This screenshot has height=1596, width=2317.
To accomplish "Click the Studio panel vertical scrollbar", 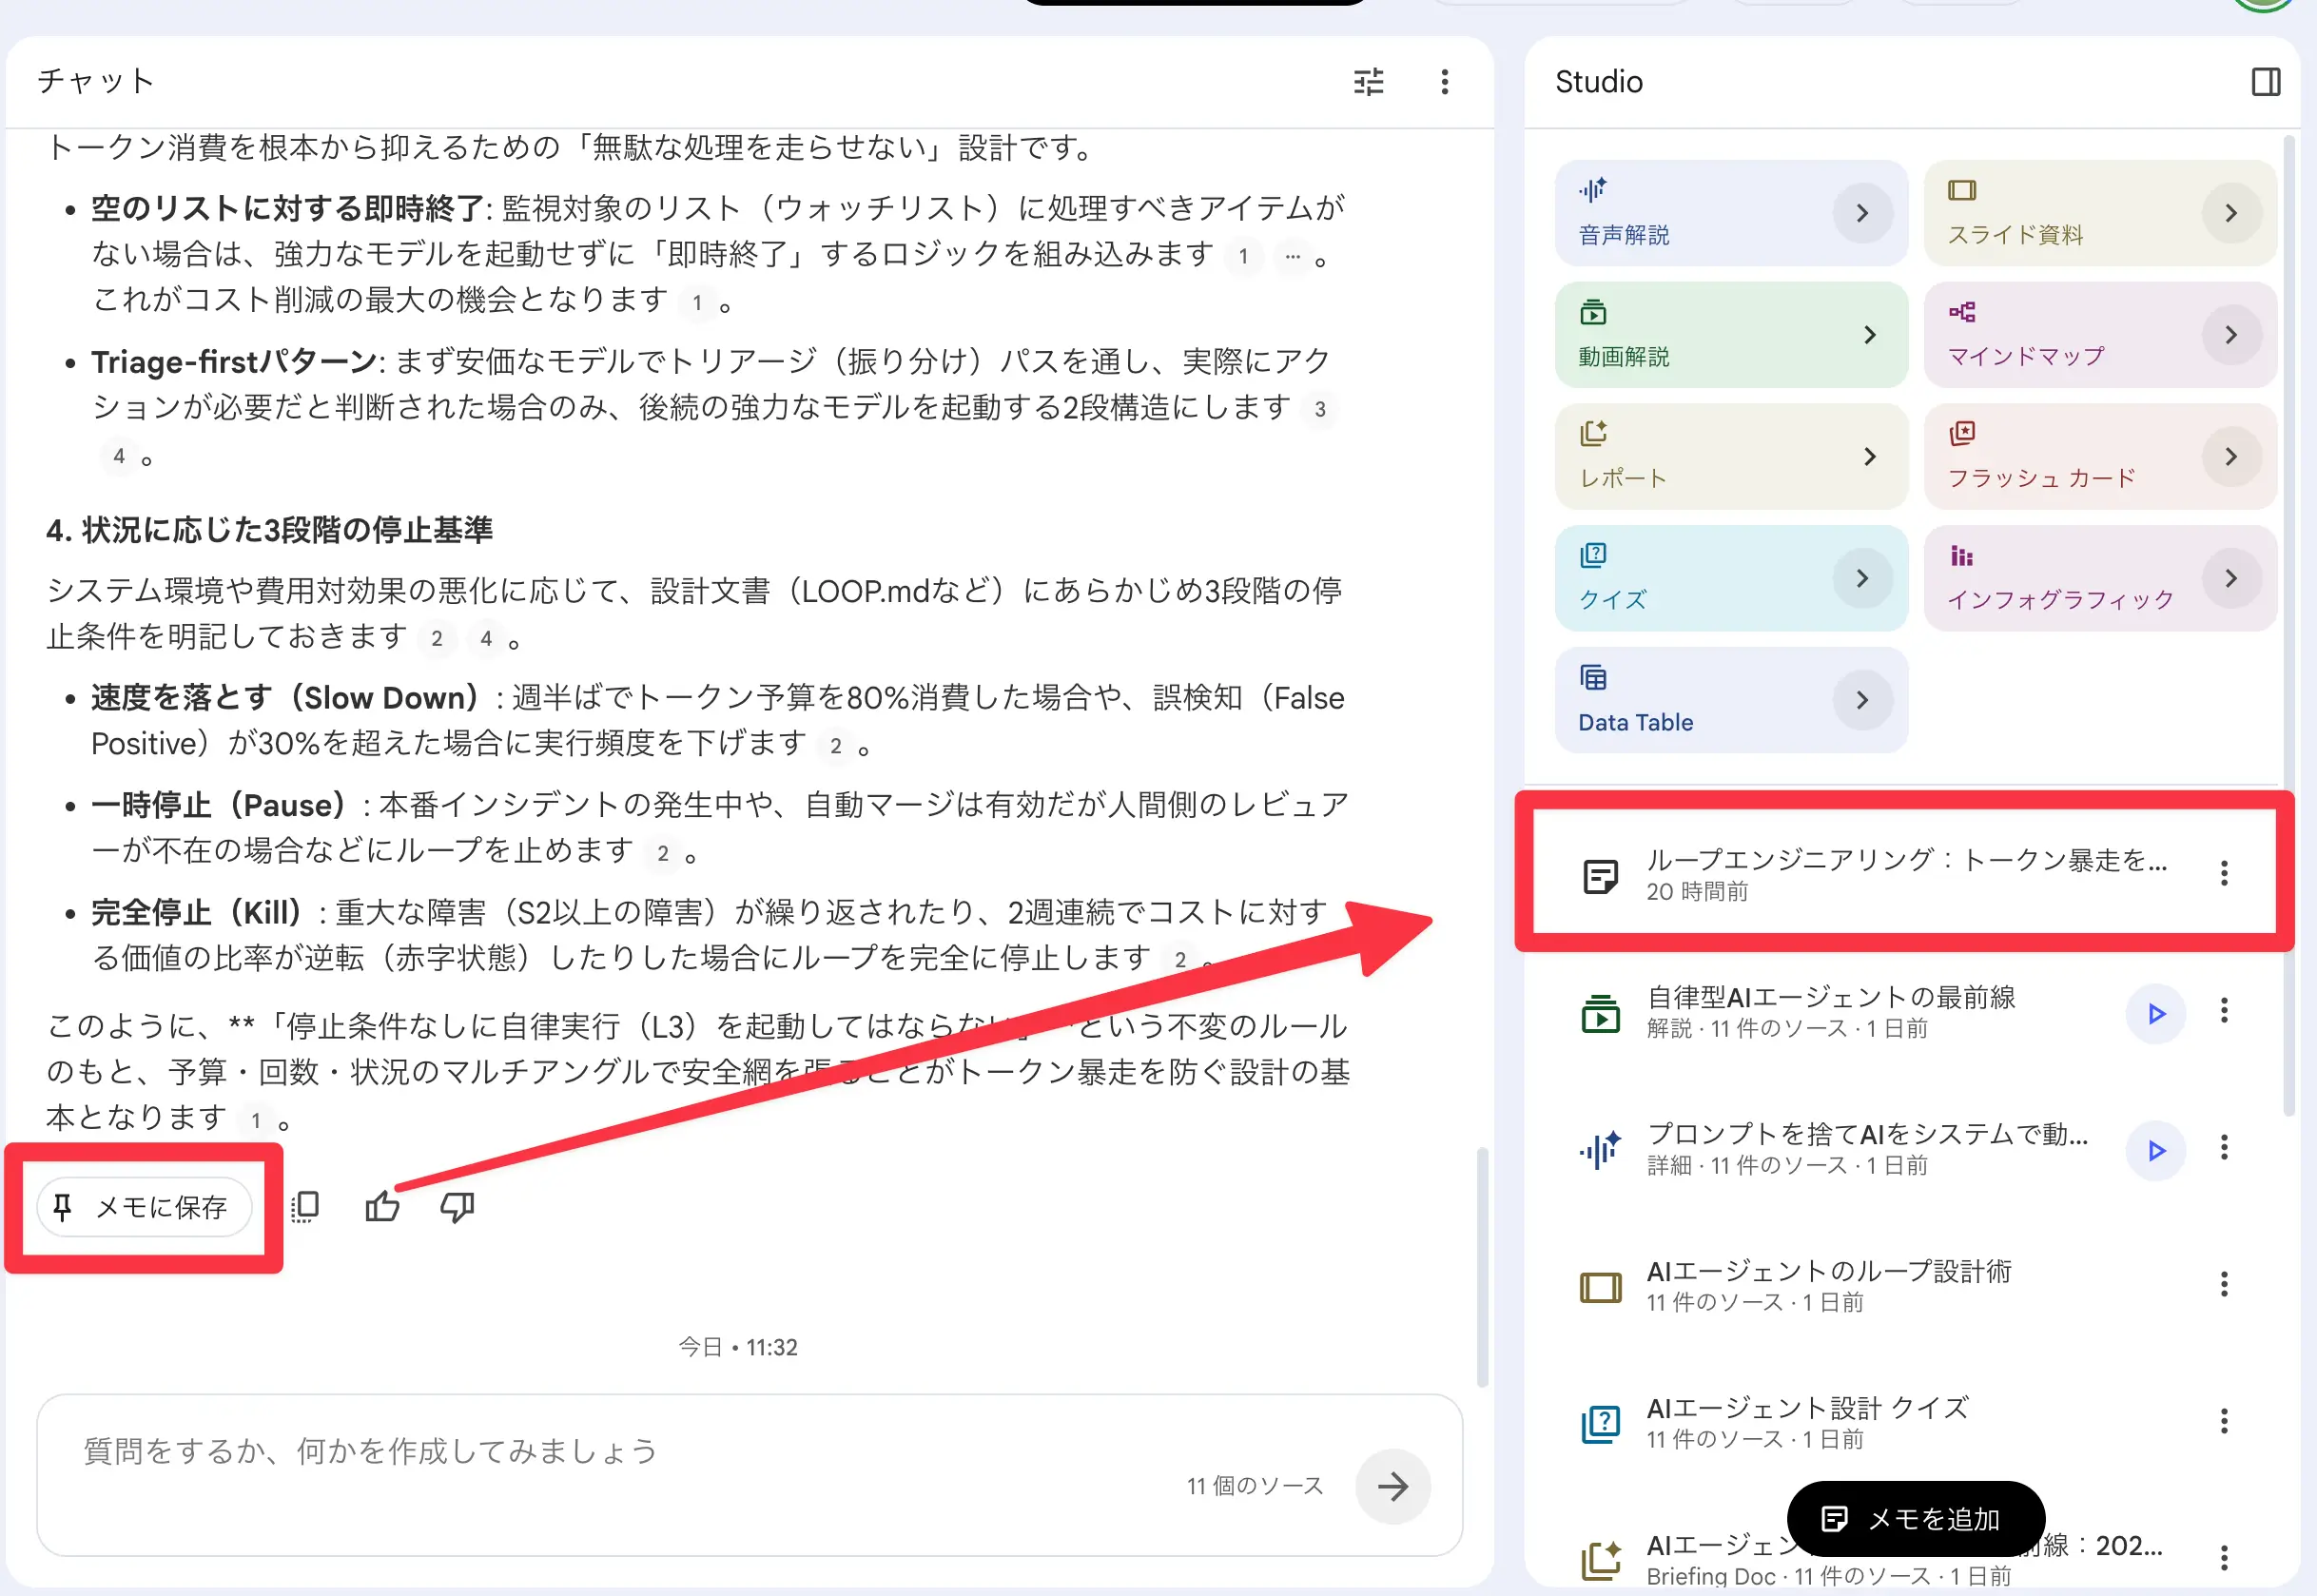I will (x=2289, y=626).
